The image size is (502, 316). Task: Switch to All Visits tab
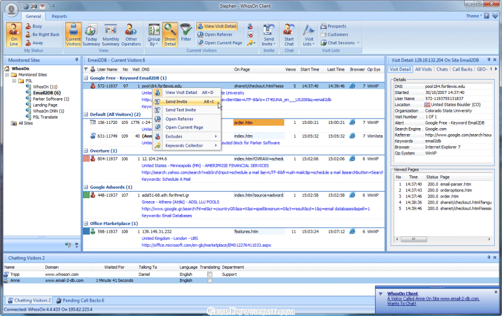(x=423, y=69)
